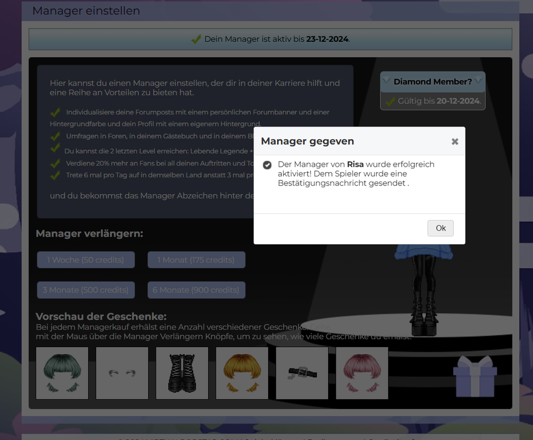Click the 'Vorschau der Geschenke:' heading
The image size is (533, 440).
(x=101, y=316)
